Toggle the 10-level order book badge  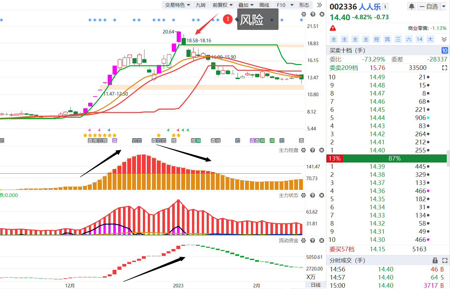[x=444, y=50]
